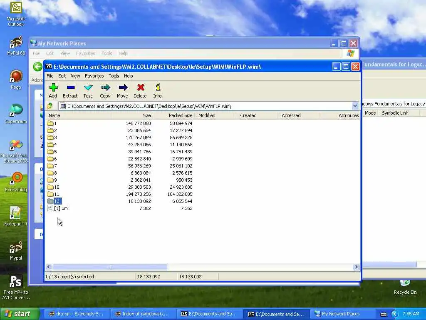The height and width of the screenshot is (320, 426).
Task: Select folder 2 in the list
Action: tap(52, 130)
